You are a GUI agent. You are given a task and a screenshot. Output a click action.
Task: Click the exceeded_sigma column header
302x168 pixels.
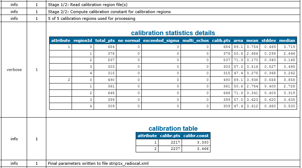(161, 40)
